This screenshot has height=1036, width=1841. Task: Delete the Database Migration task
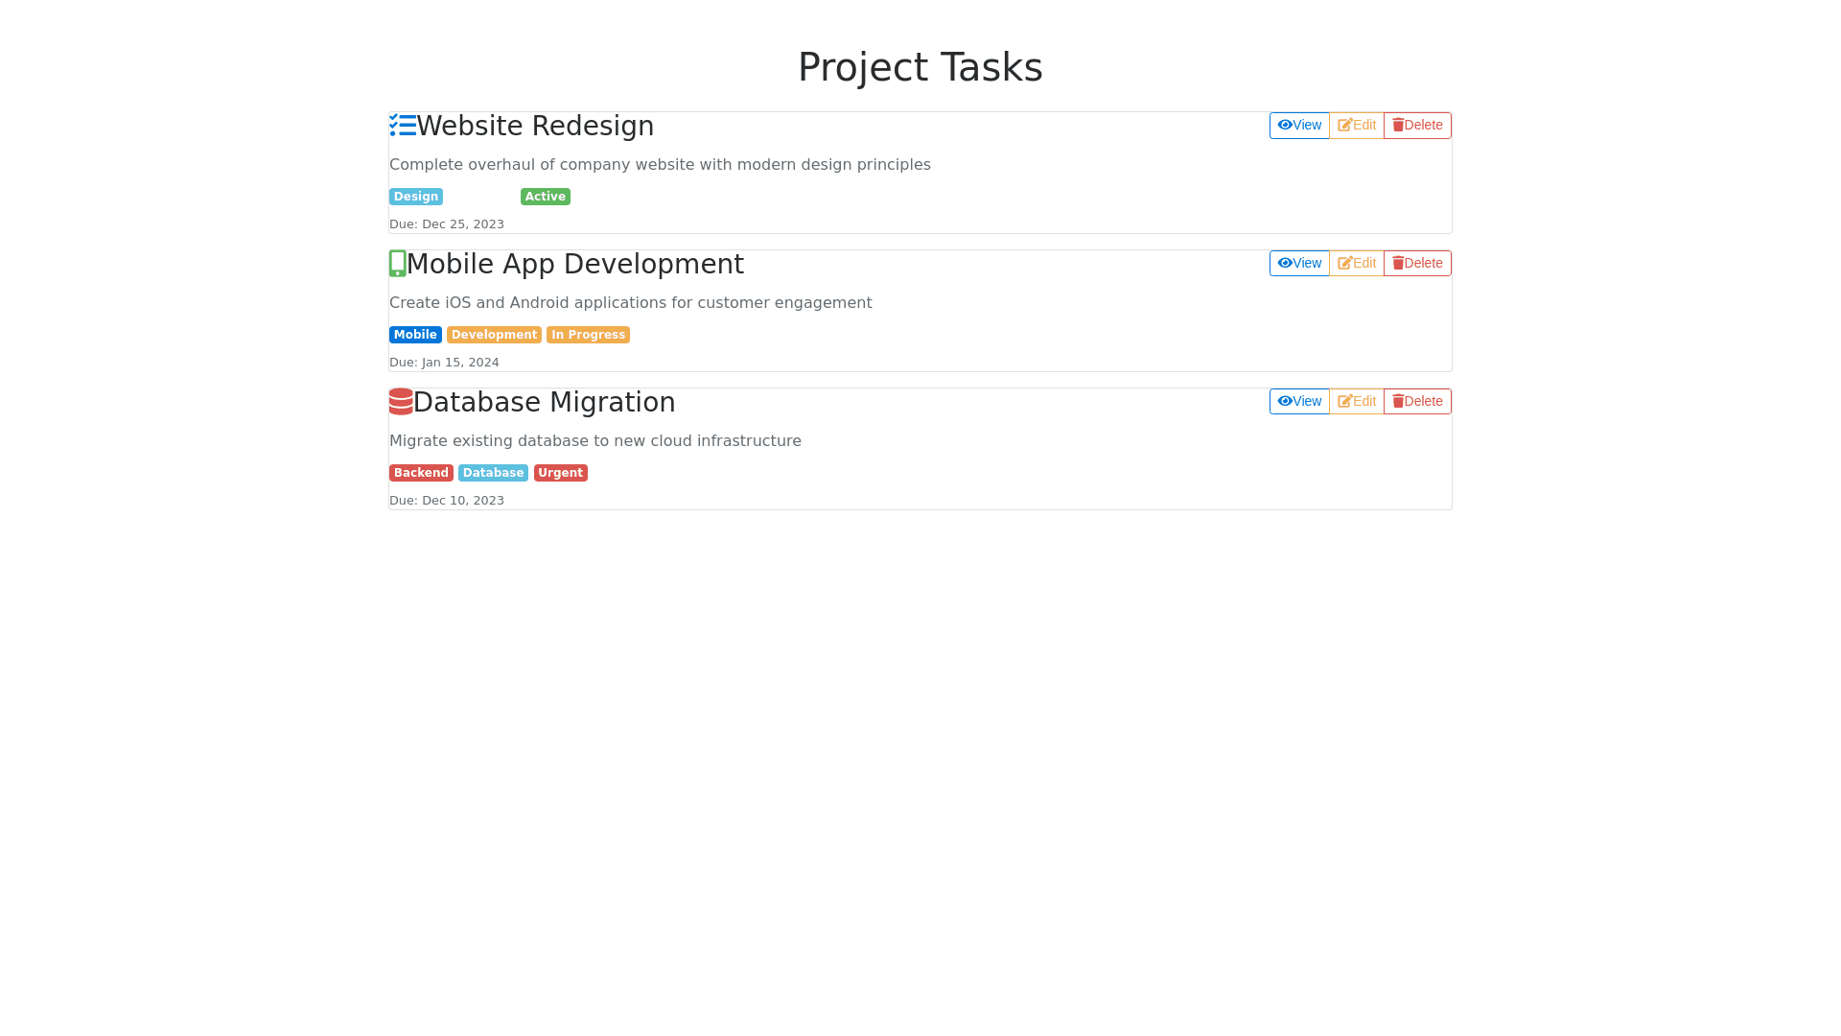[1417, 402]
